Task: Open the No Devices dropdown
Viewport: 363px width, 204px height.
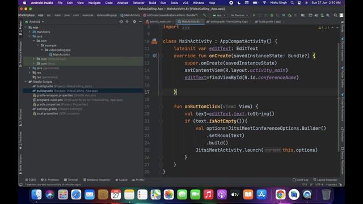Action: 239,15
